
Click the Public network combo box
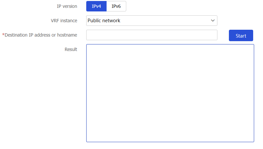coord(152,21)
